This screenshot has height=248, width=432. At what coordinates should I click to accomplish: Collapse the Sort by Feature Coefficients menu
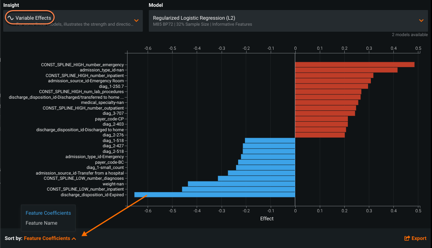74,238
